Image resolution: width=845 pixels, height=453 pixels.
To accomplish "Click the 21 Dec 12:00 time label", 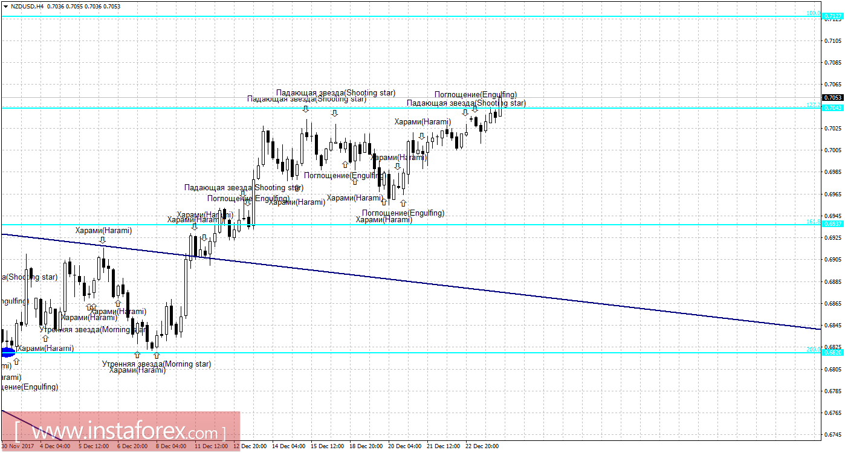I will click(443, 446).
